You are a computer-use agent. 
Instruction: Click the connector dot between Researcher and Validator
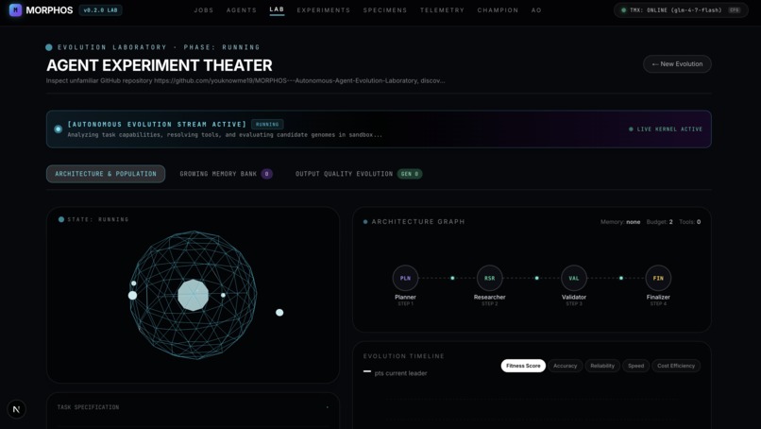click(x=536, y=278)
